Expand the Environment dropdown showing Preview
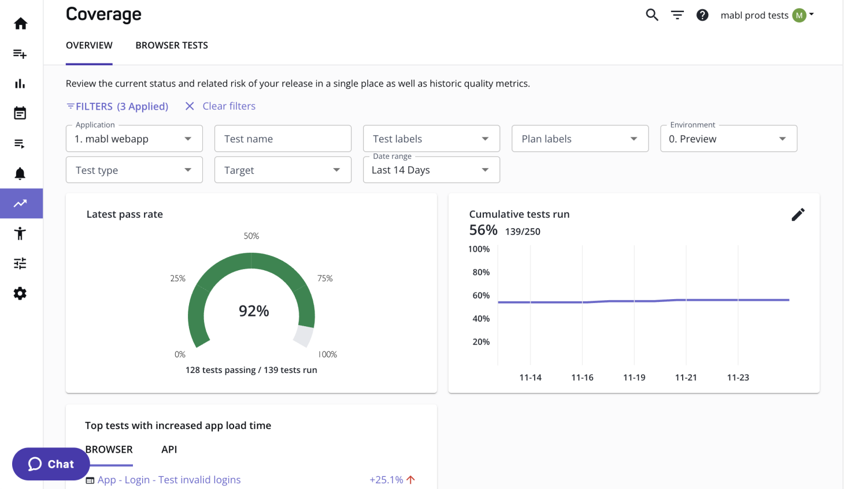This screenshot has width=844, height=489. pos(728,139)
